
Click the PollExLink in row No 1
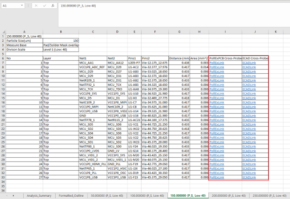click(217, 63)
